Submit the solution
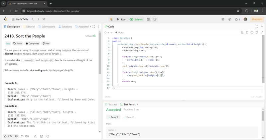Screen dimensions: 266x140 point(136,19)
